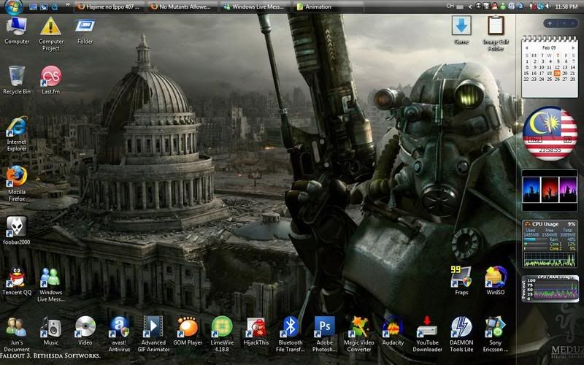Launch LimeWire 4.18.8 shortcut
The height and width of the screenshot is (365, 584).
[x=222, y=334]
